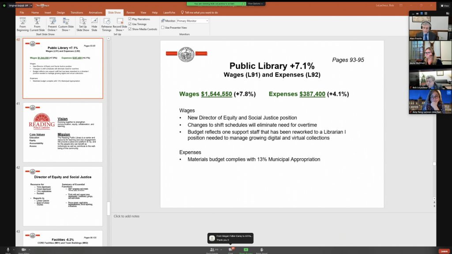Screen dimensions: 452x254
Task: Switch video panel to gallery grid view
Action: [426, 14]
